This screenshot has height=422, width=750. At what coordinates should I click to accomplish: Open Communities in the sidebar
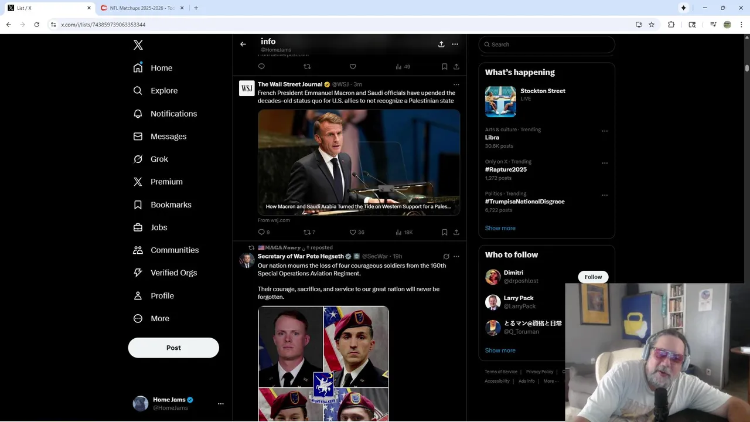pyautogui.click(x=166, y=250)
